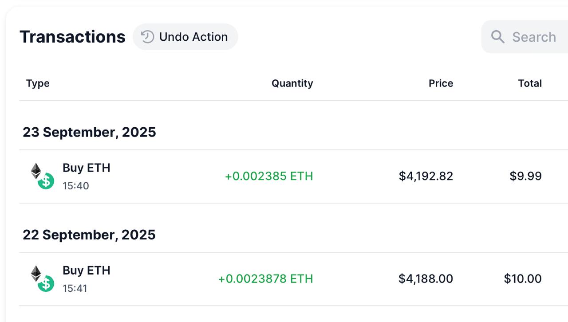The width and height of the screenshot is (568, 322).
Task: Open the Buy ETH 15:40 transaction
Action: tap(86, 168)
